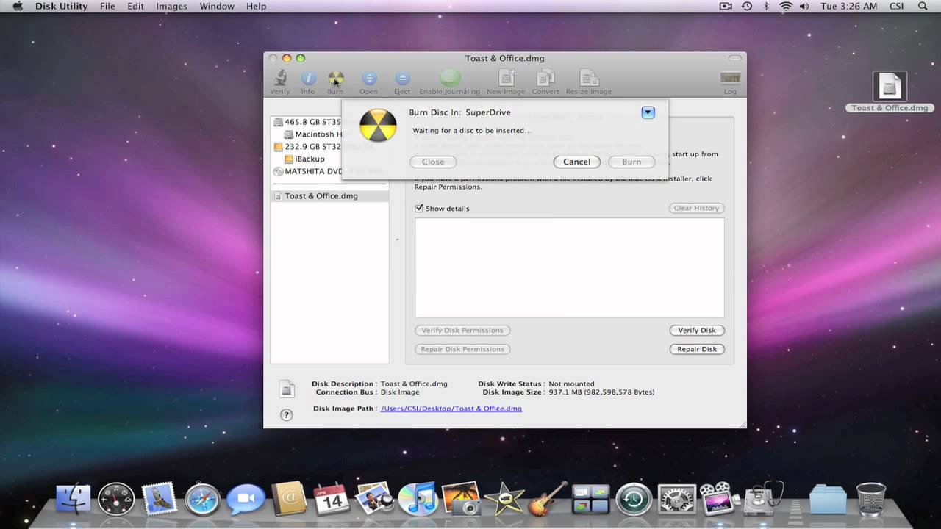Viewport: 941px width, 529px height.
Task: Open Address Book in the Dock
Action: [x=288, y=499]
